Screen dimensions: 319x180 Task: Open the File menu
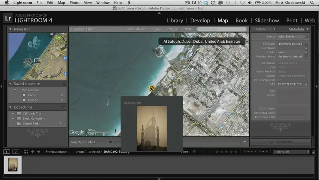pos(39,3)
